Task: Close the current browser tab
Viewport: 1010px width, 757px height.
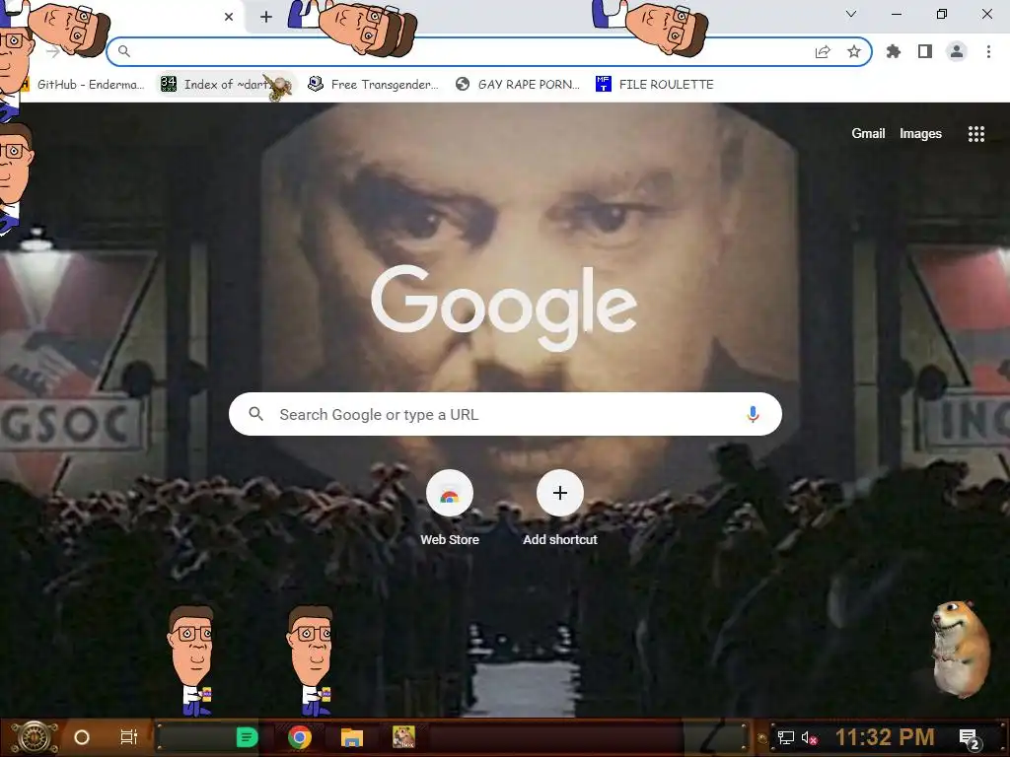Action: coord(229,17)
